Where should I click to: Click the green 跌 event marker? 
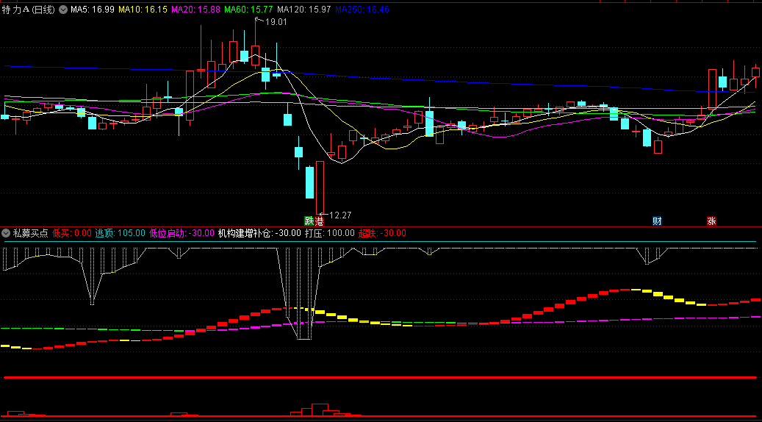pos(309,221)
